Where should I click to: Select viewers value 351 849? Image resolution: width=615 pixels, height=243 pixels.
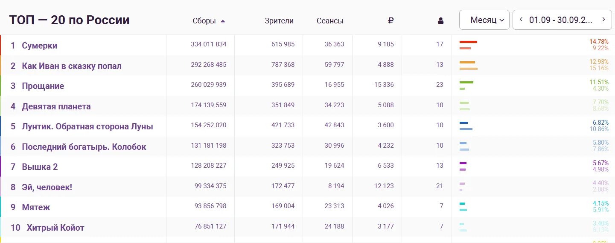[x=283, y=105]
